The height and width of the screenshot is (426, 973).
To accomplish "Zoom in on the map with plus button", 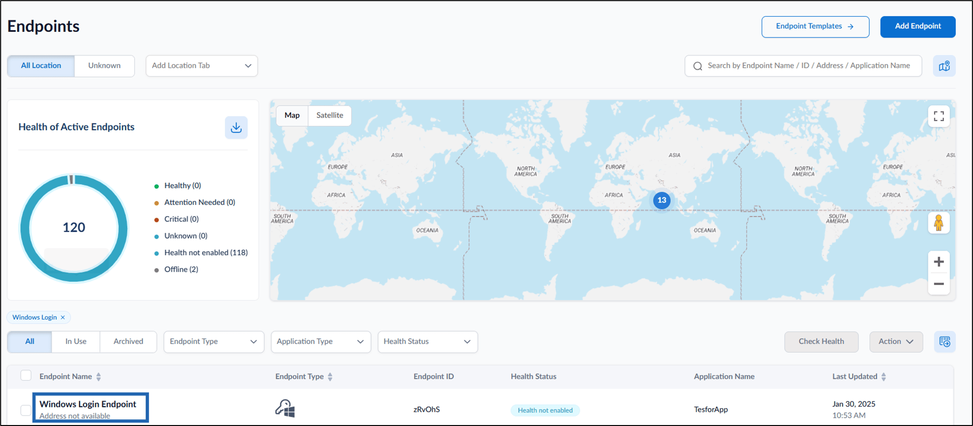I will click(939, 262).
